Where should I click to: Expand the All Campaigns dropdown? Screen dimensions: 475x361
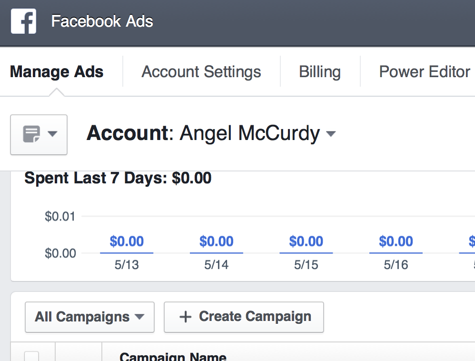tap(89, 317)
